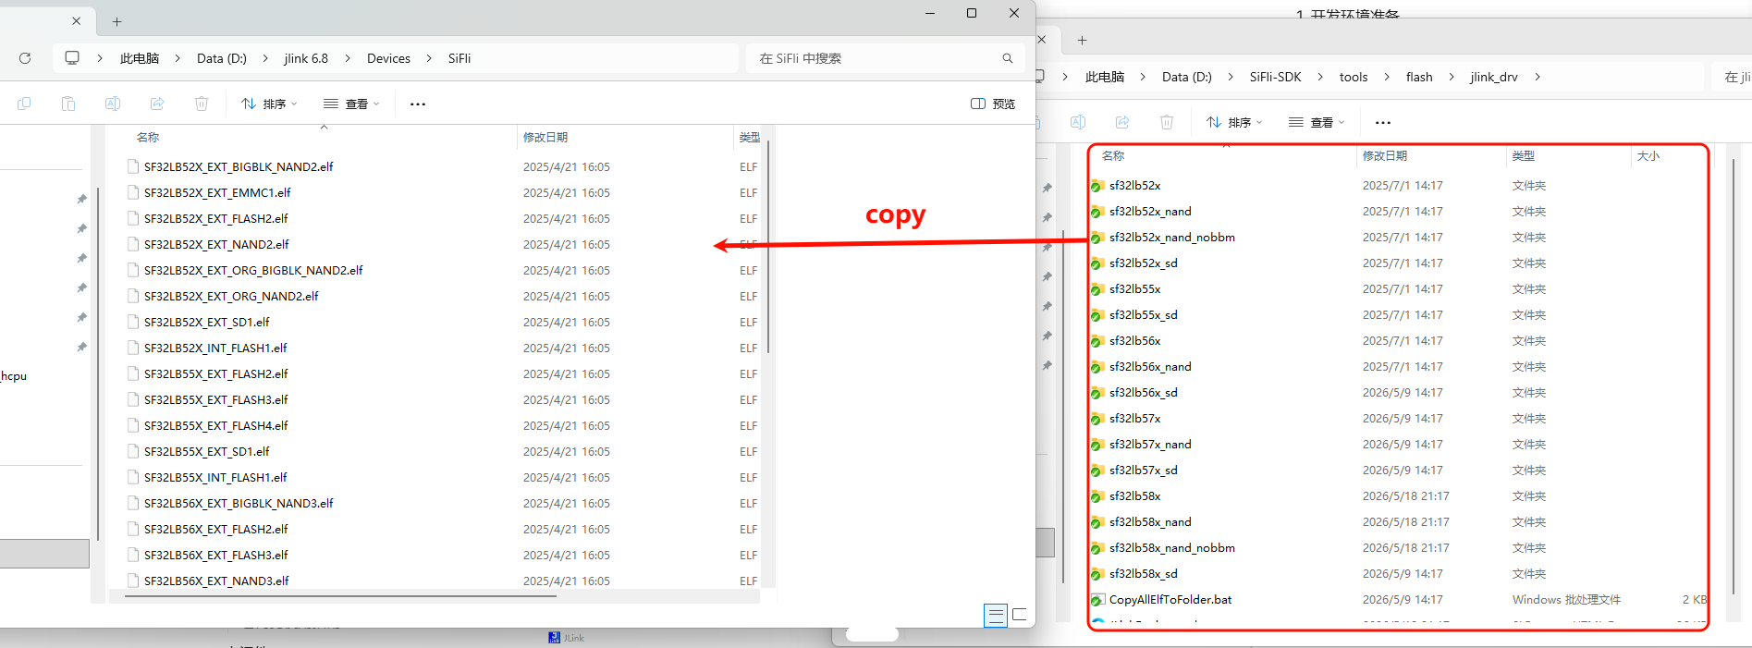Image resolution: width=1752 pixels, height=648 pixels.
Task: Click the rename icon in jlink_drv window toolbar
Action: (x=1078, y=122)
